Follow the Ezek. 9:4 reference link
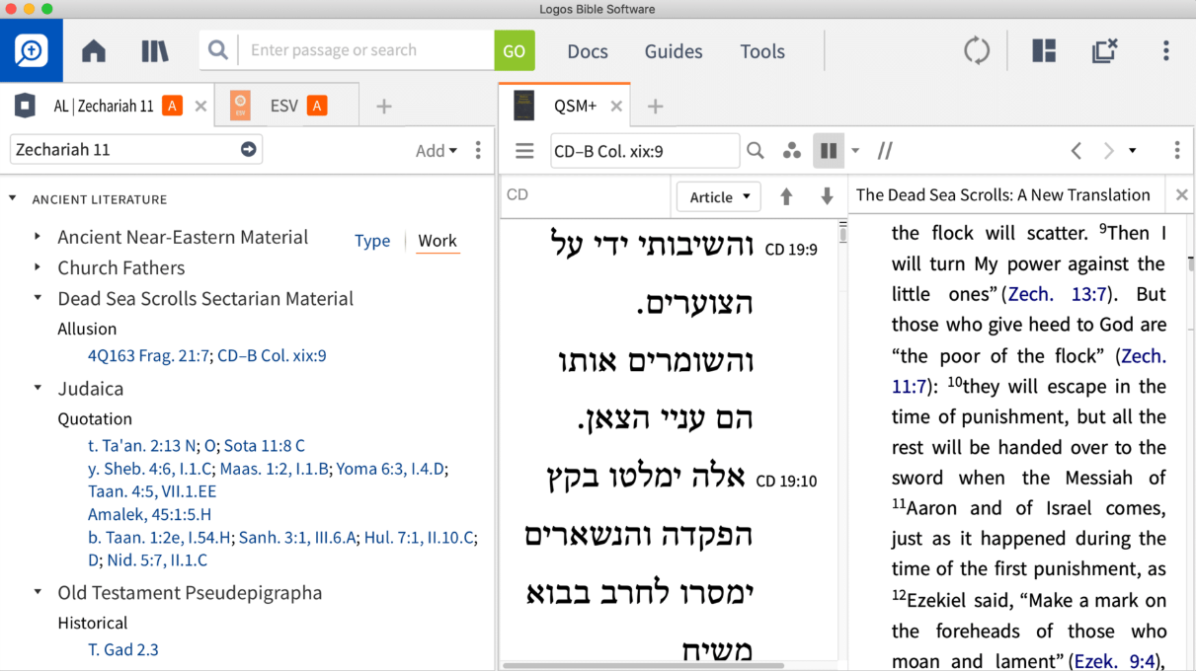1196x671 pixels. tap(1115, 661)
